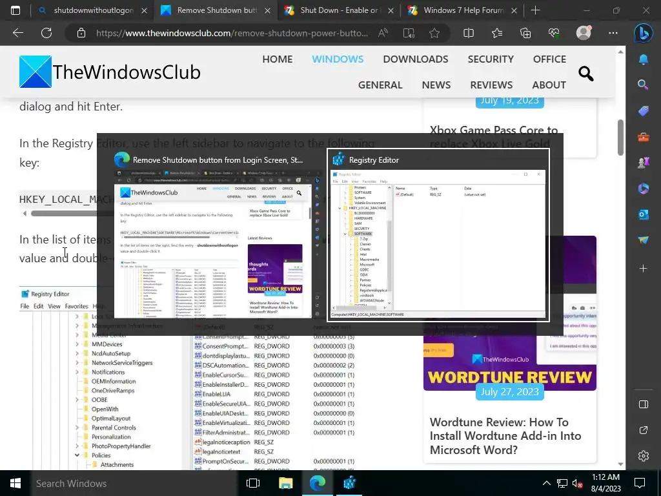Open Browser essentials heart icon
The width and height of the screenshot is (661, 496).
[x=553, y=33]
